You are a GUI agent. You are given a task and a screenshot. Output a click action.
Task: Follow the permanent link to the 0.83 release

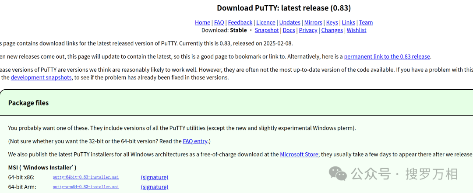387,56
